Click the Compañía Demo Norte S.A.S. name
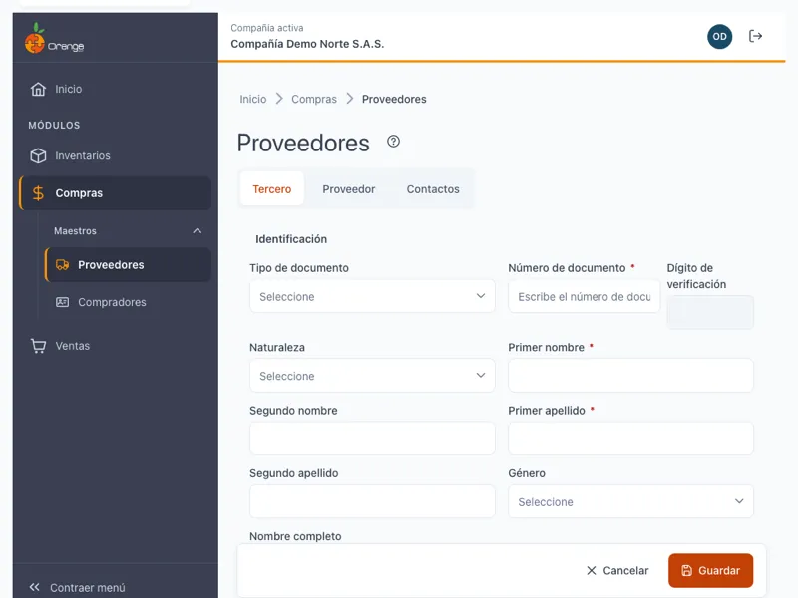Image resolution: width=798 pixels, height=598 pixels. (x=307, y=44)
